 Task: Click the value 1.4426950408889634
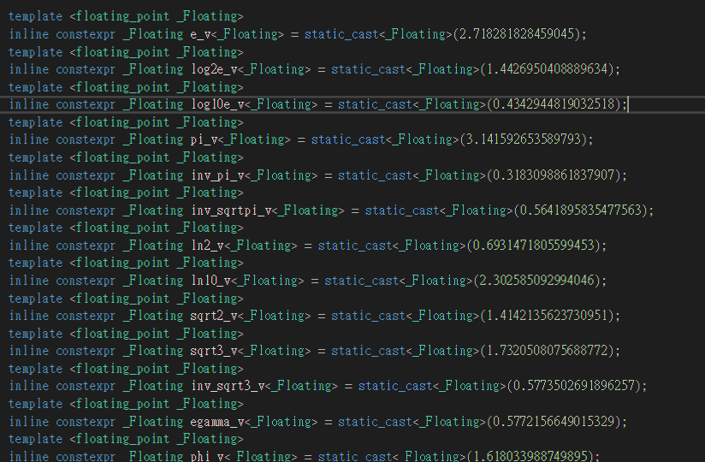pos(548,69)
